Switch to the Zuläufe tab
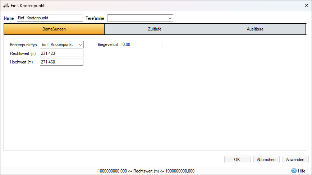 click(x=155, y=29)
